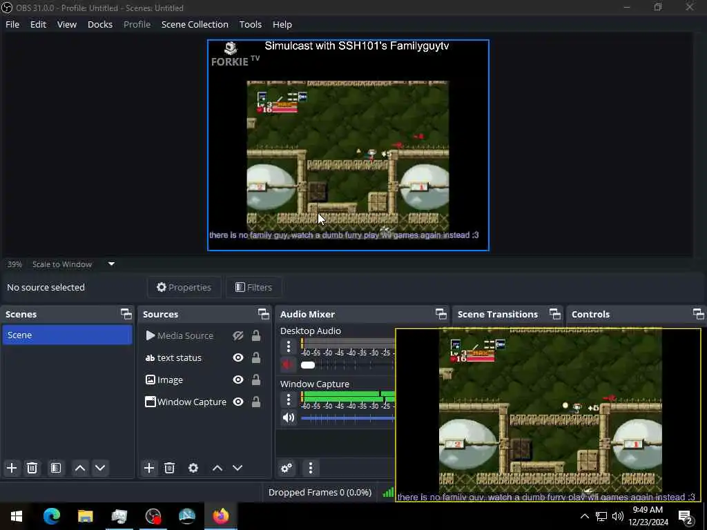The image size is (707, 530).
Task: Open the Tools menu
Action: (x=250, y=24)
